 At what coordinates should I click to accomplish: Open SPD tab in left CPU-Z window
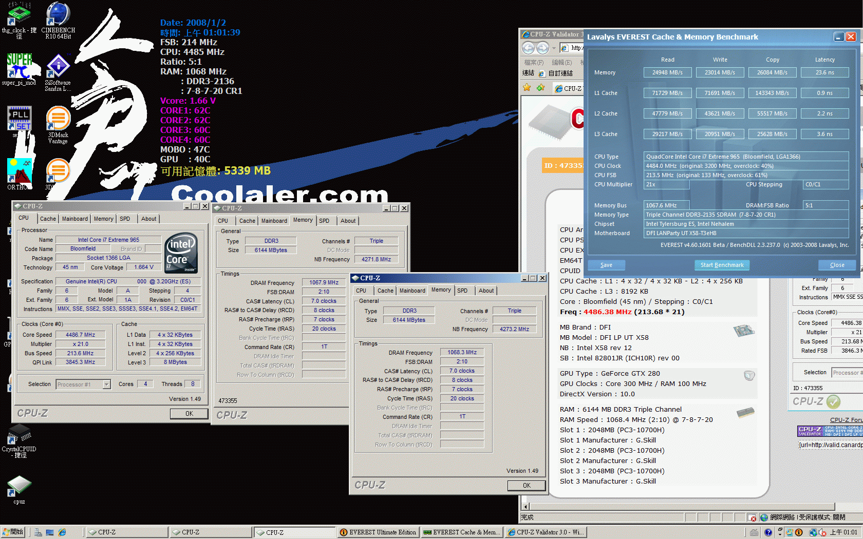[x=125, y=219]
